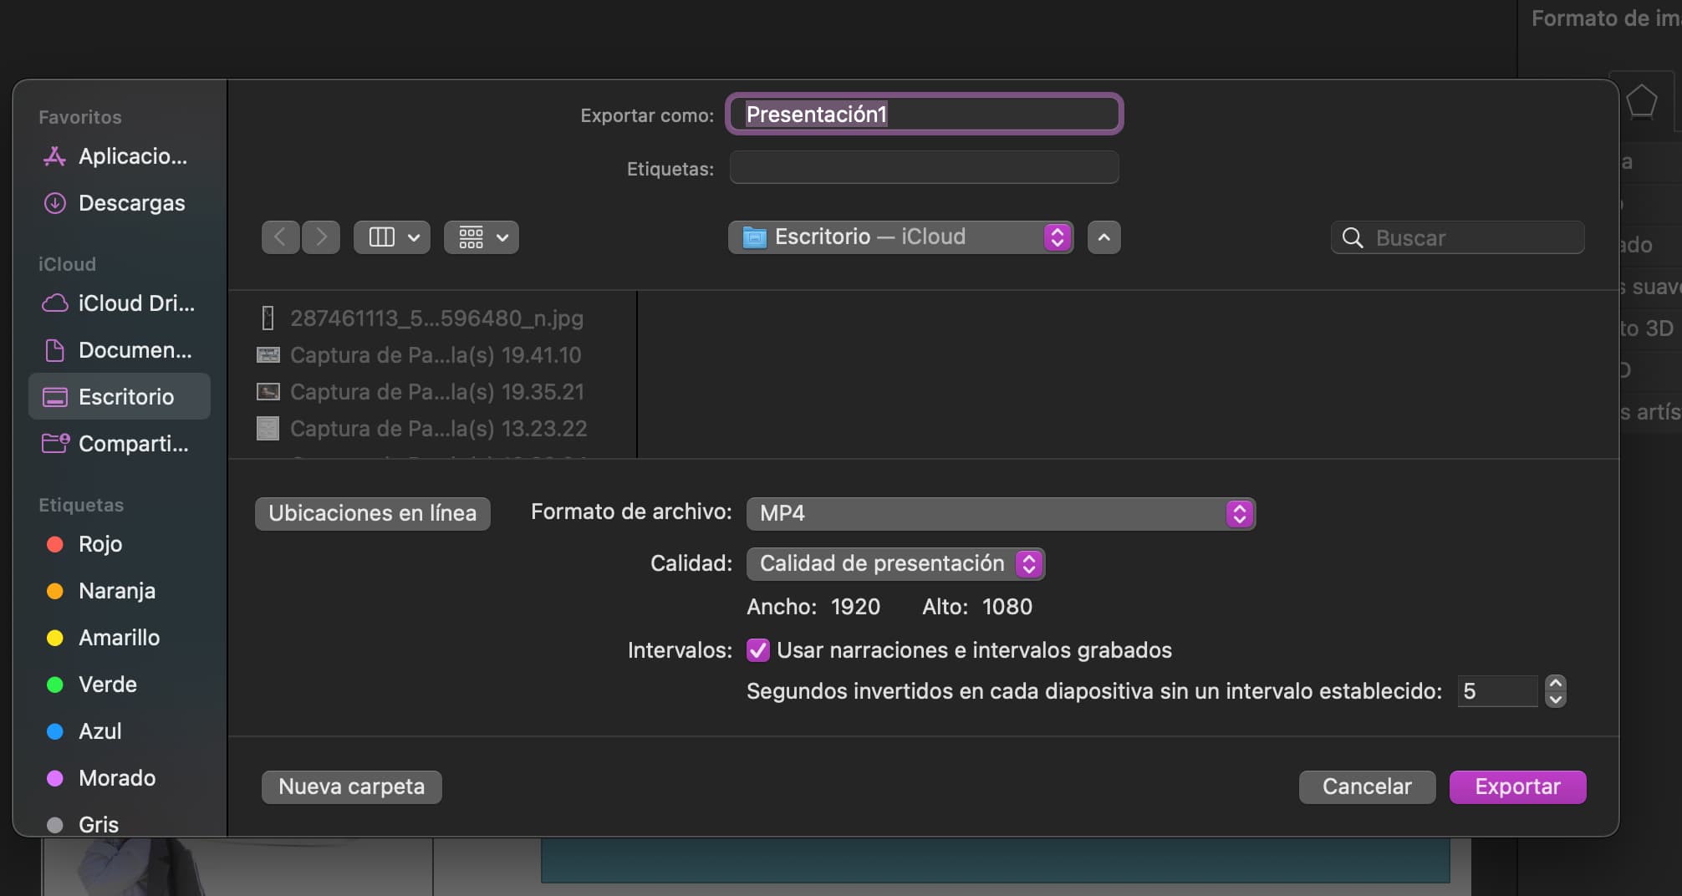Open the Calidad de presentación dropdown
1682x896 pixels.
pyautogui.click(x=895, y=563)
